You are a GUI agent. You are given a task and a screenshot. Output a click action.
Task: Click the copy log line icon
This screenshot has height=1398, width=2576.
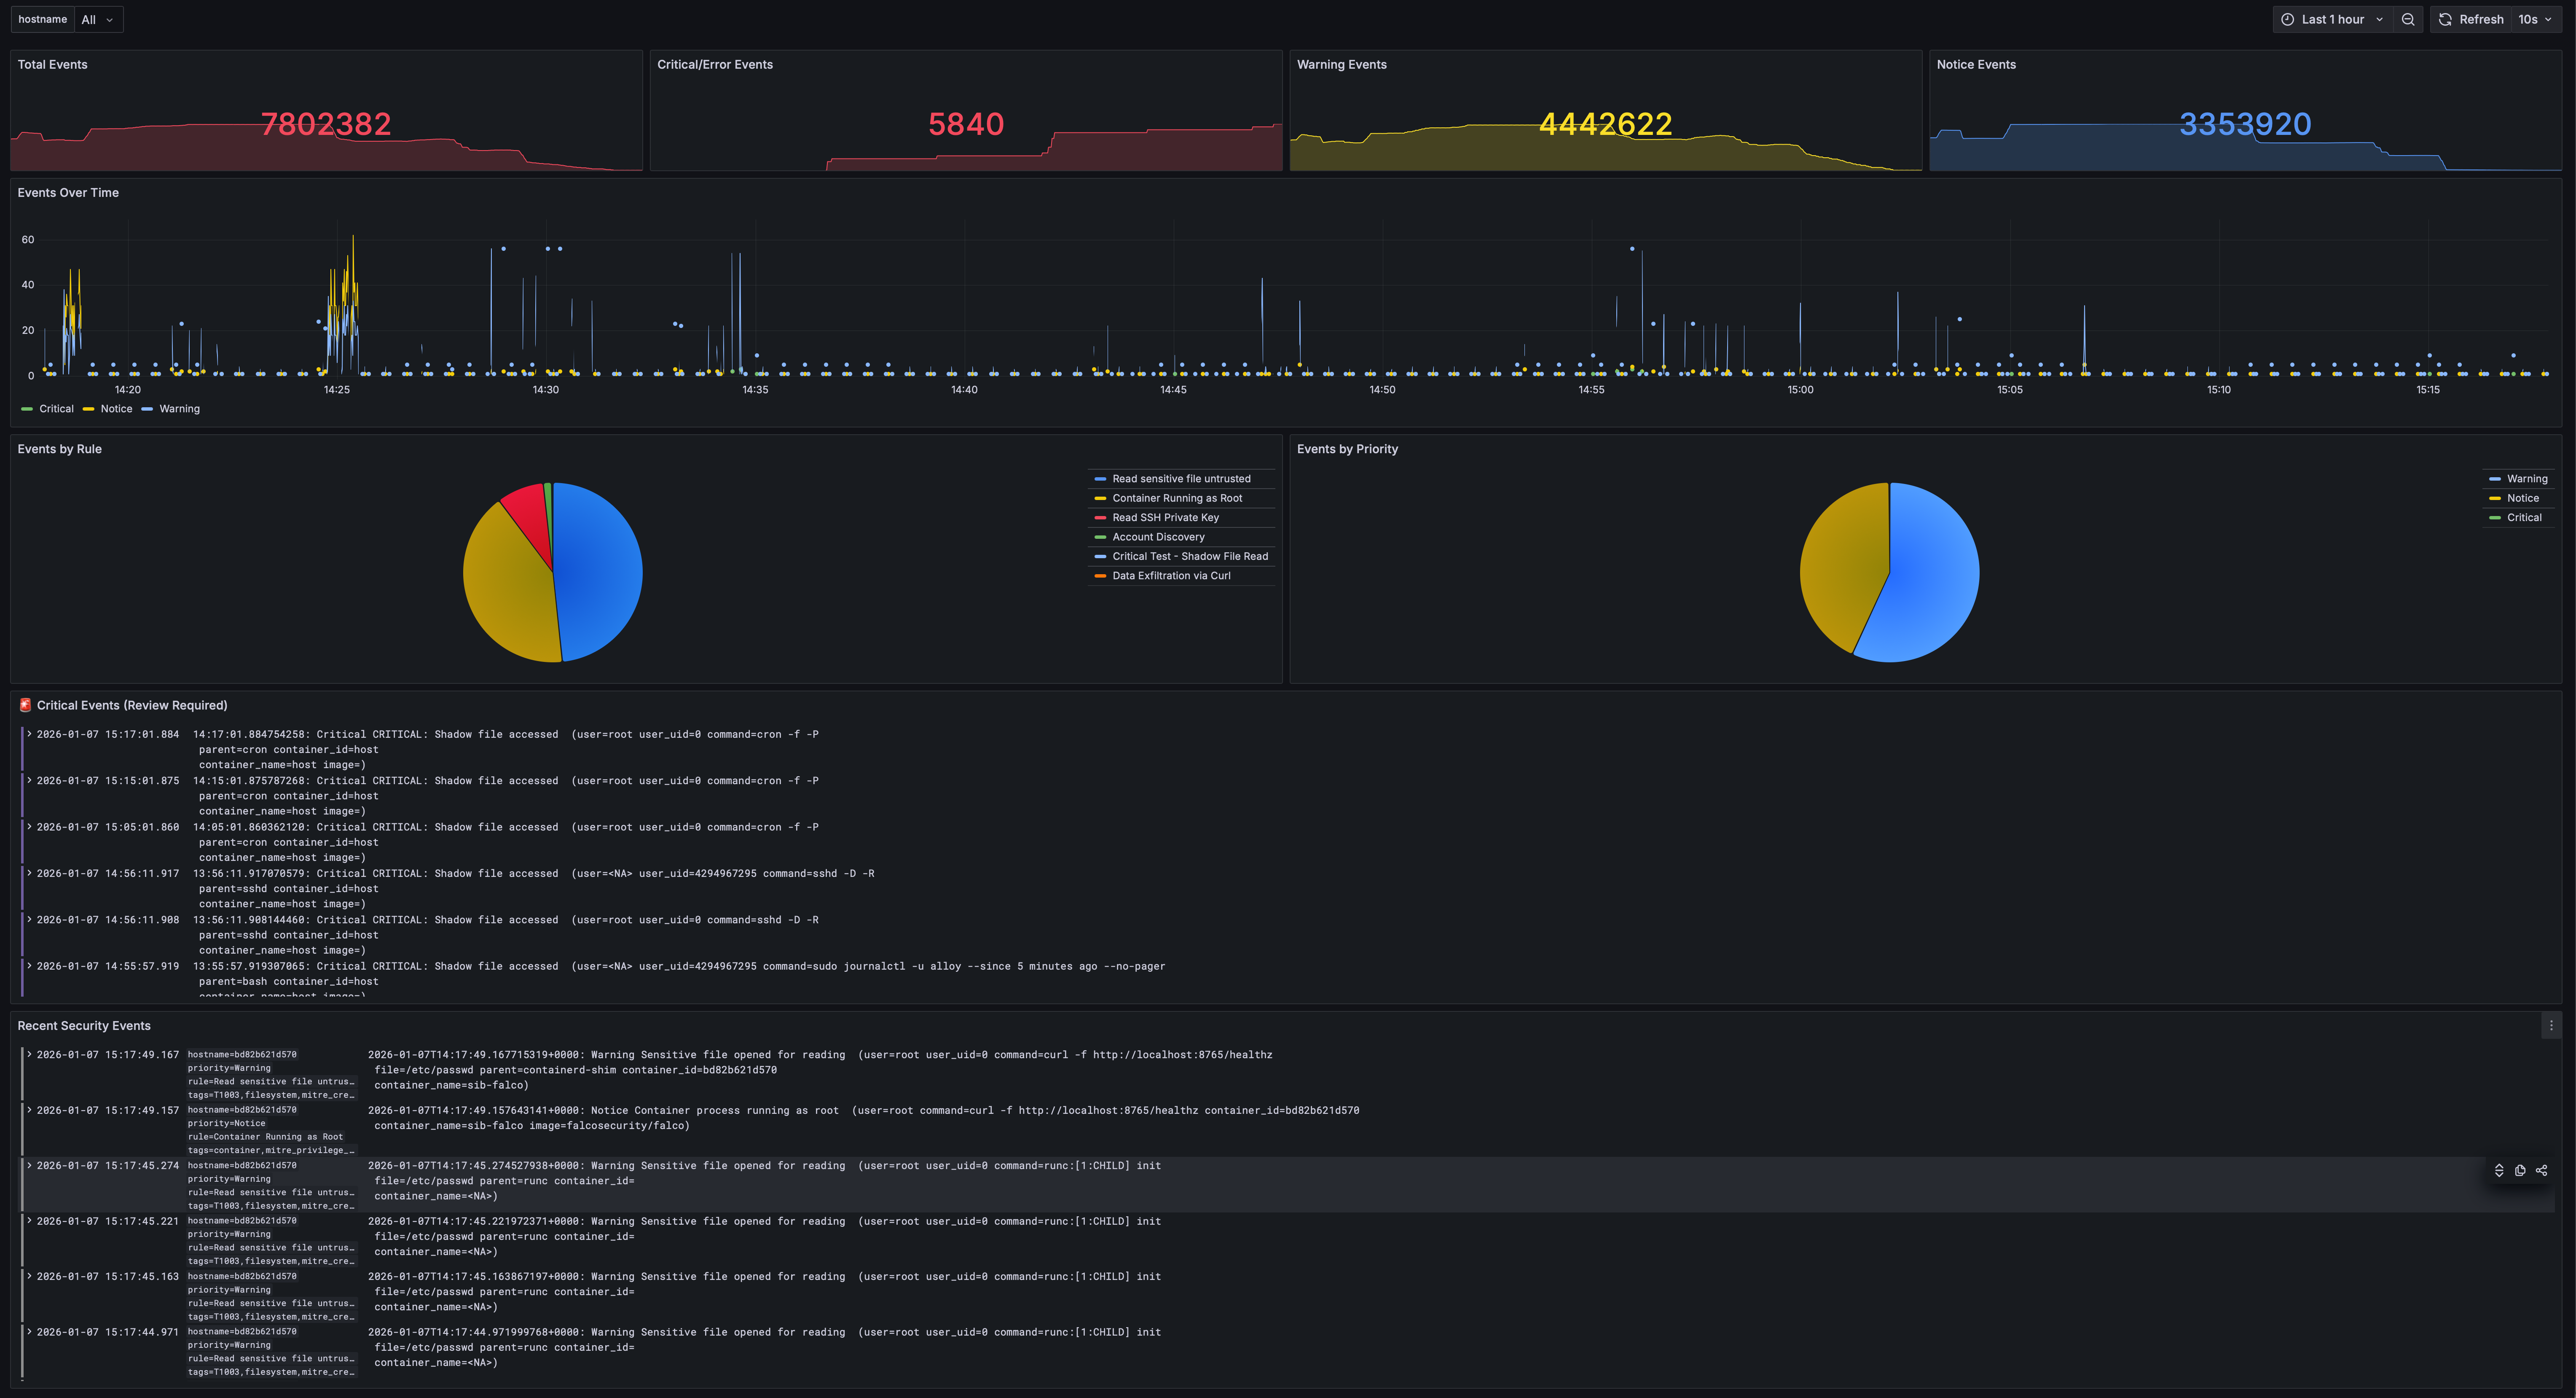tap(2520, 1170)
